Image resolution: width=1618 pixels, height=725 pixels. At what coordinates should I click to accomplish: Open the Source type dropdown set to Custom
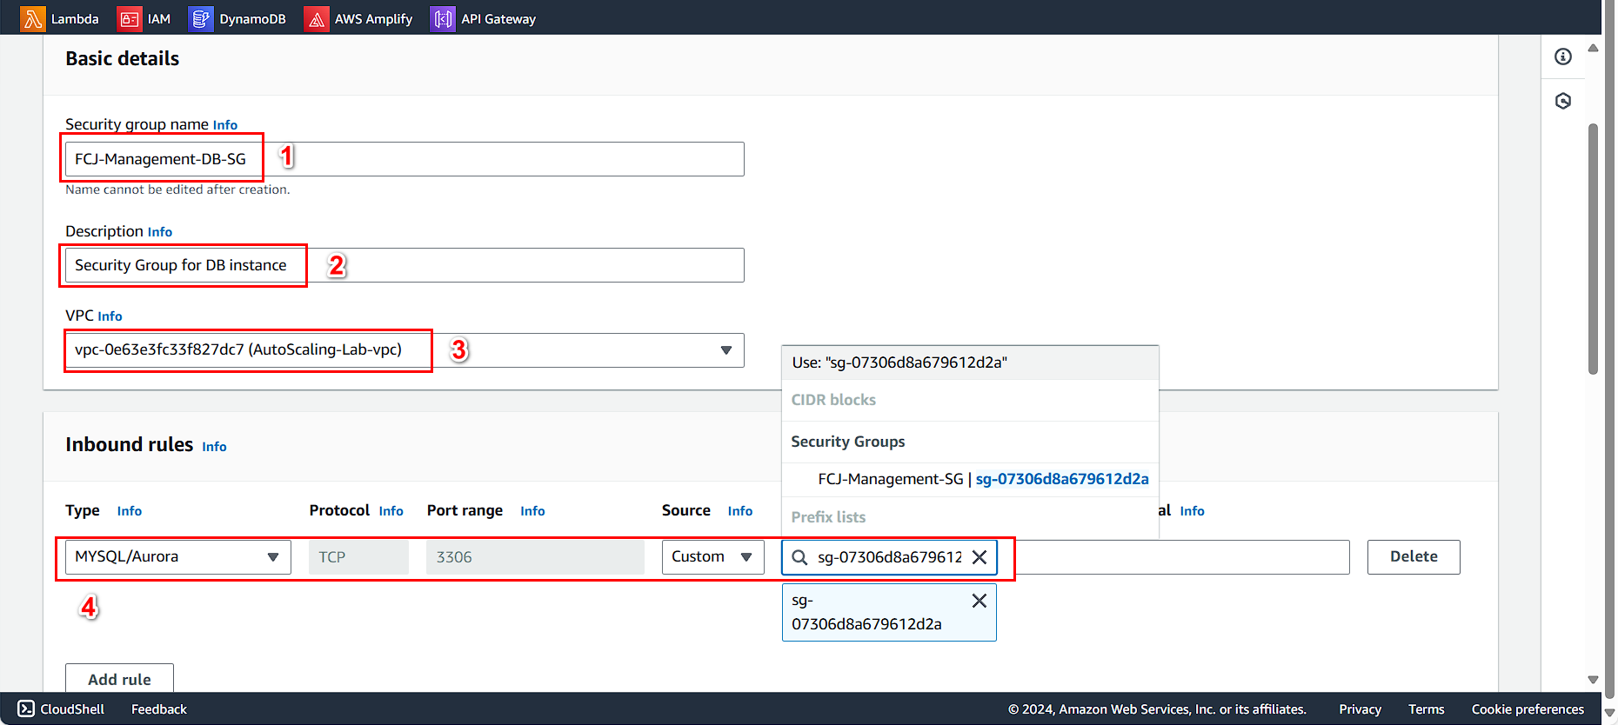pos(712,556)
